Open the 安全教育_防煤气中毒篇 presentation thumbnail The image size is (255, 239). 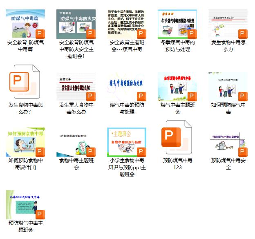pos(25,24)
